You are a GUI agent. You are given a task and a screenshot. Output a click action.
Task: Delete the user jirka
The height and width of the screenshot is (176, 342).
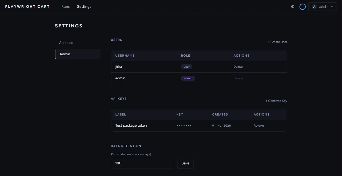point(238,66)
